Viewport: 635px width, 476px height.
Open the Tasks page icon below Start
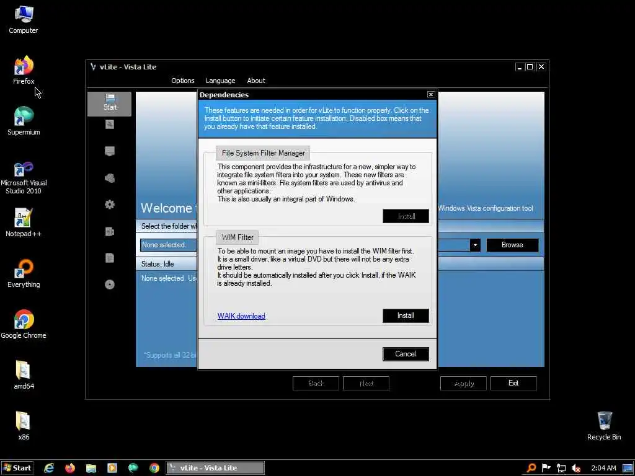pos(110,124)
